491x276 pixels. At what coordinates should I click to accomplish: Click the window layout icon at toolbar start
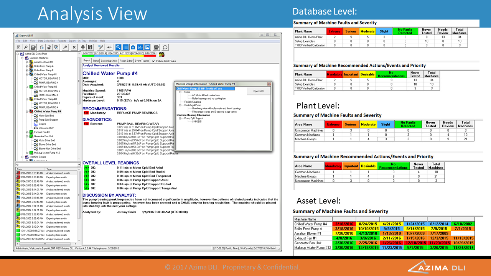(19, 47)
